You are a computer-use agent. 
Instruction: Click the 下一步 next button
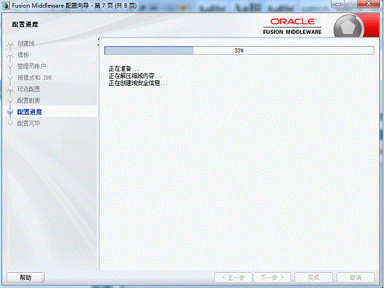tap(272, 278)
